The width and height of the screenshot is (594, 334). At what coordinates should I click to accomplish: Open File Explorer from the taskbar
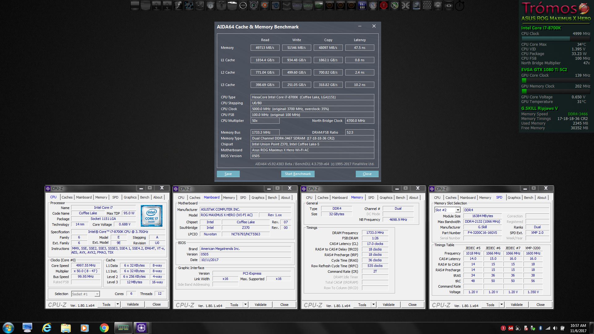click(66, 328)
